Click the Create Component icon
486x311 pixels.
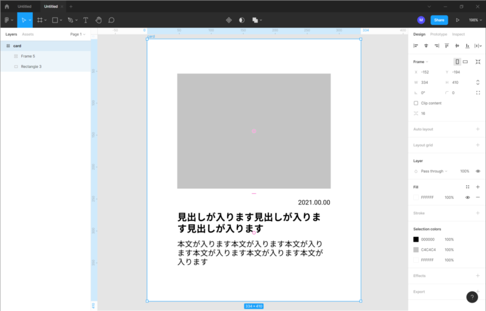(x=229, y=20)
